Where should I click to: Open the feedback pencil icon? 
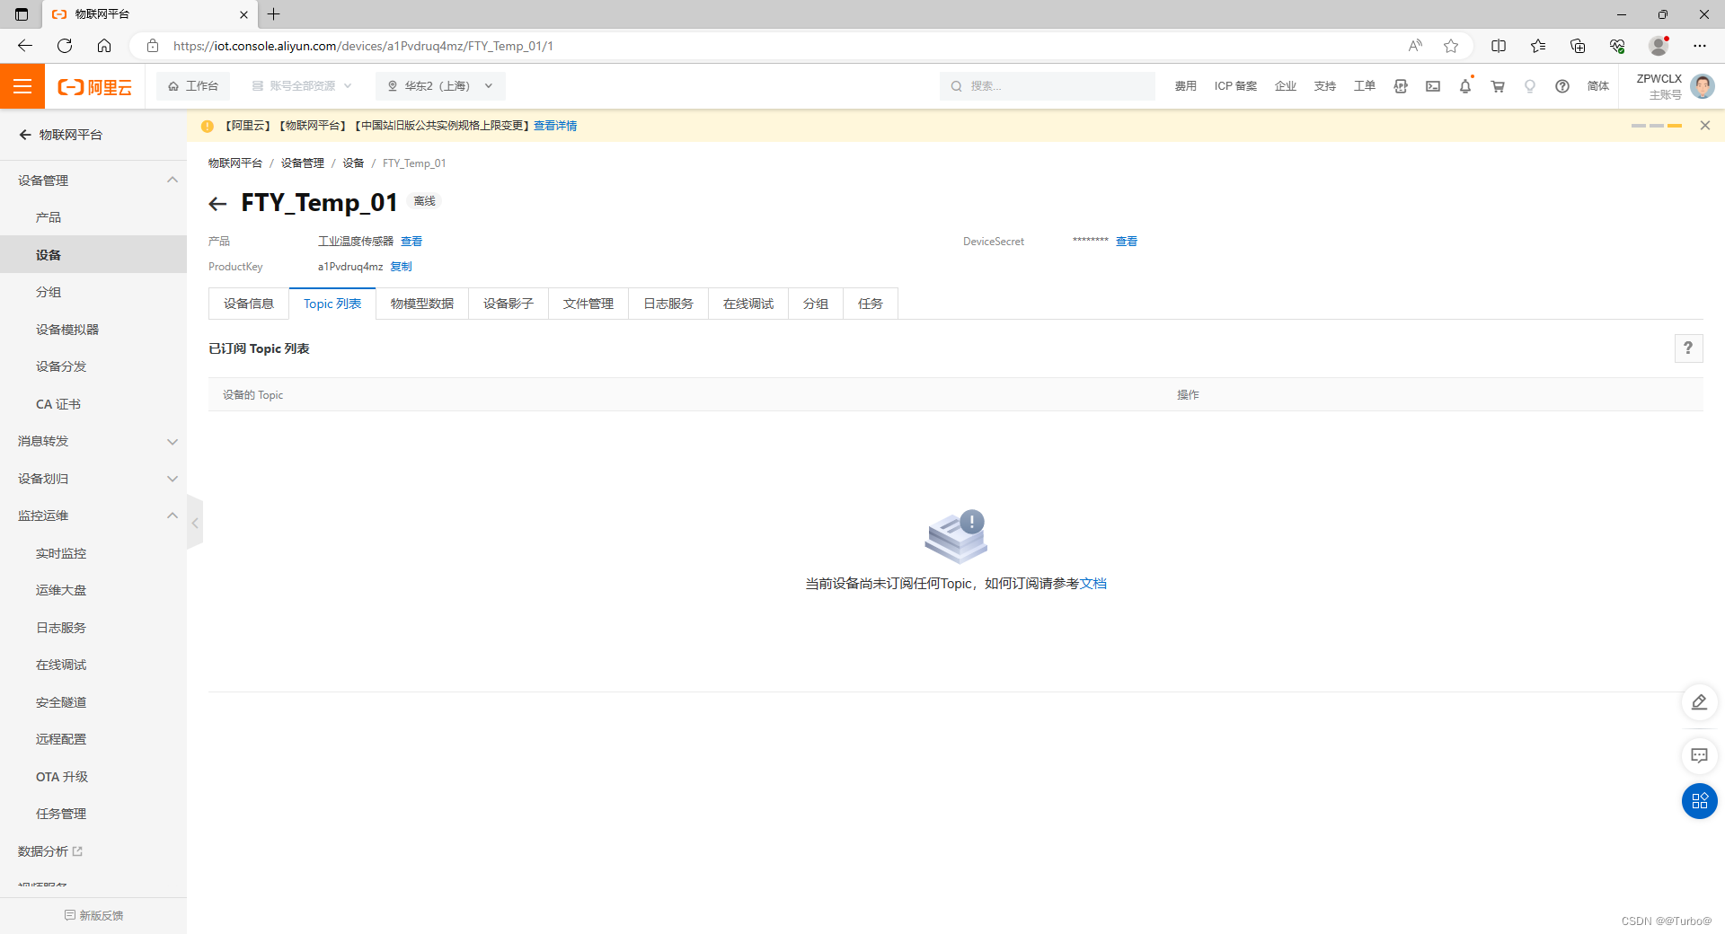[x=1698, y=702]
